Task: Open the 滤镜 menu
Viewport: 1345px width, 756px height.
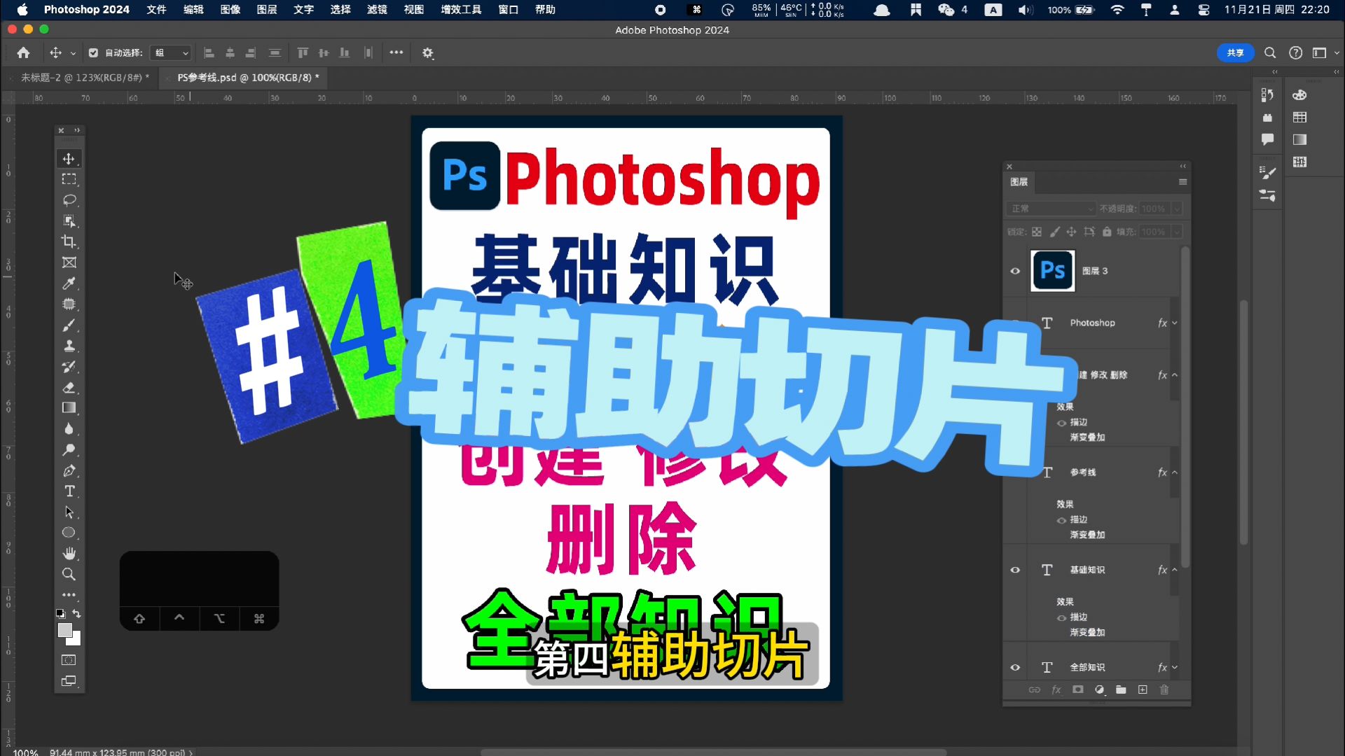Action: (x=377, y=10)
